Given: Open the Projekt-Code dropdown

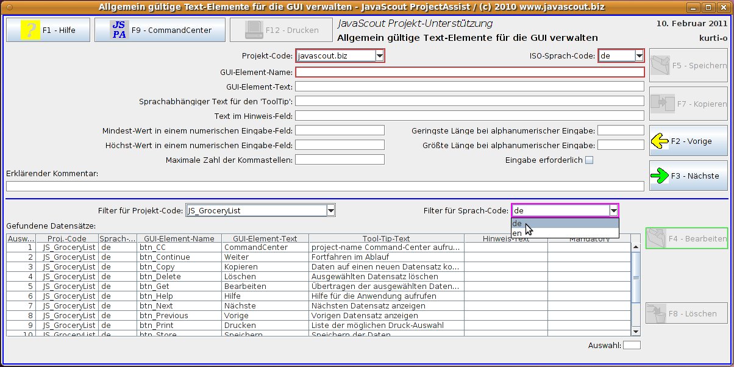Looking at the screenshot, I should pyautogui.click(x=379, y=56).
